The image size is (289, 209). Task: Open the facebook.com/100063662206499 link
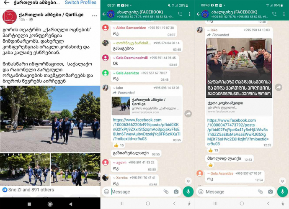147,129
